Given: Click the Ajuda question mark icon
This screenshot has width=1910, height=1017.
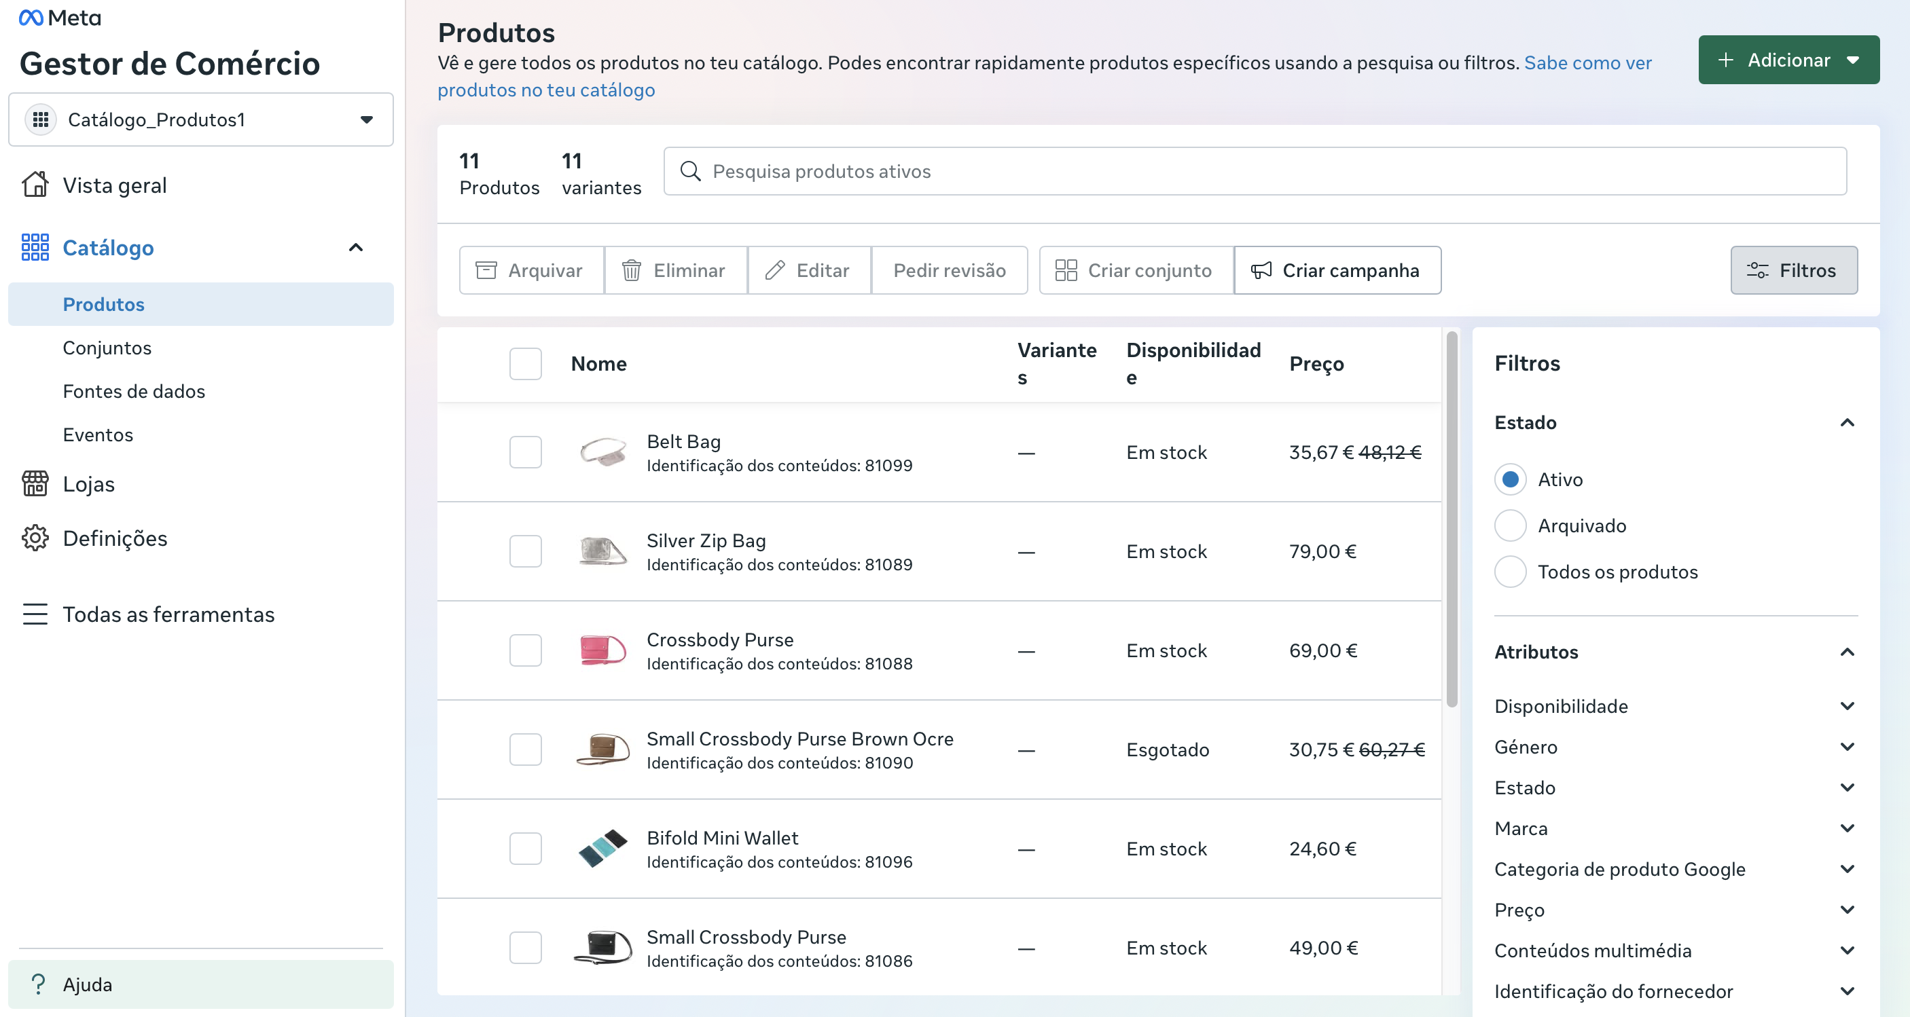Looking at the screenshot, I should tap(38, 984).
